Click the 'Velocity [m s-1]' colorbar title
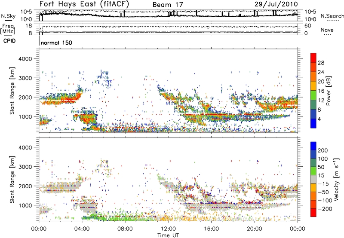344x238 pixels. click(x=336, y=180)
